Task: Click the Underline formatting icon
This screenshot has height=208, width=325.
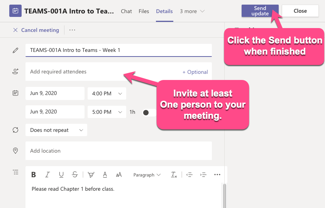Action: tap(61, 175)
